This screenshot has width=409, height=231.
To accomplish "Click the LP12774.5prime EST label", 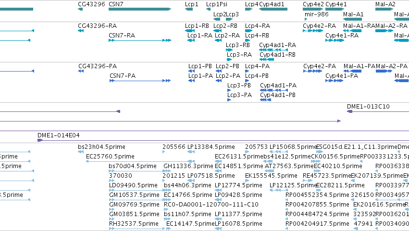I will coord(238,186).
